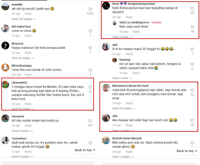The image size is (200, 165).
Task: Heart Kentang's reply comment
Action: tap(192, 64)
